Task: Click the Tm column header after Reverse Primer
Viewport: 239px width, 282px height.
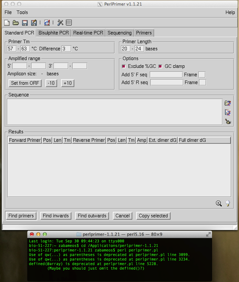Action: (131, 140)
